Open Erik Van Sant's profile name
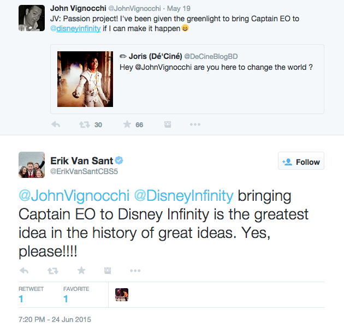344x334 pixels. [x=82, y=160]
